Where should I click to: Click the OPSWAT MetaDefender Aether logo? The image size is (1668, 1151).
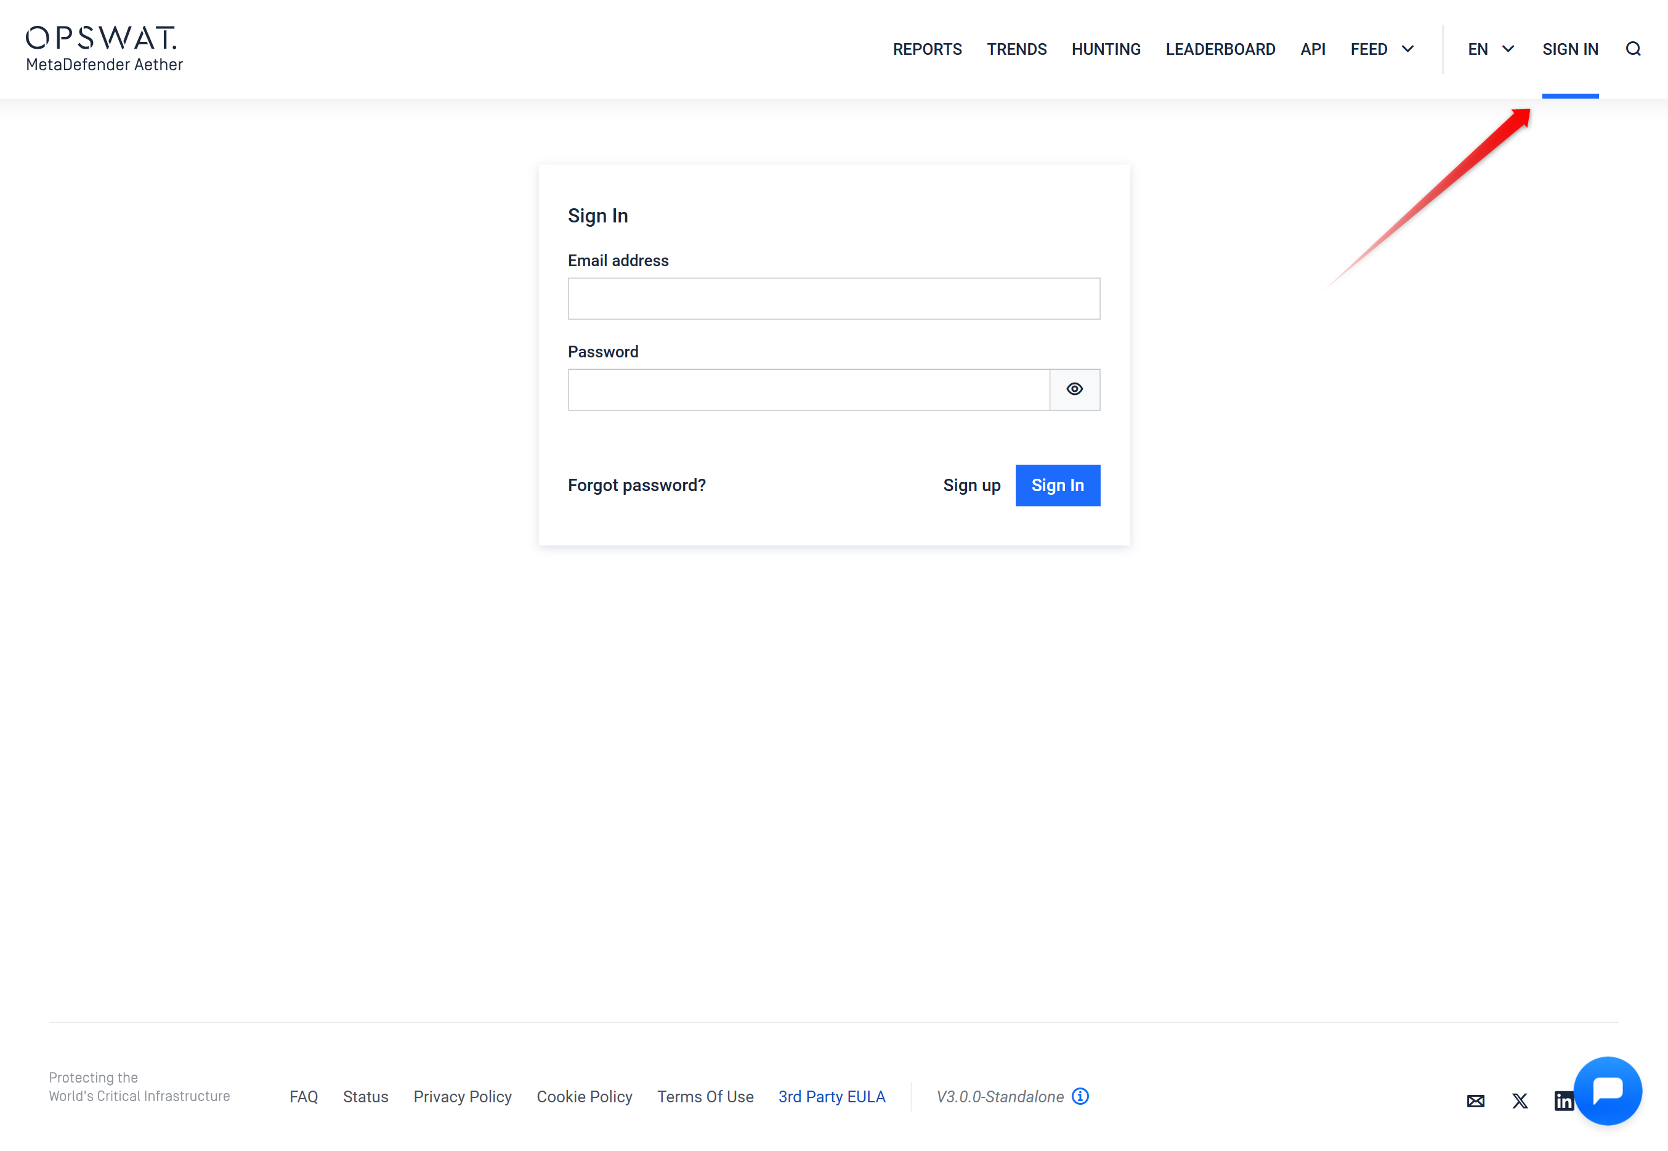(x=105, y=49)
